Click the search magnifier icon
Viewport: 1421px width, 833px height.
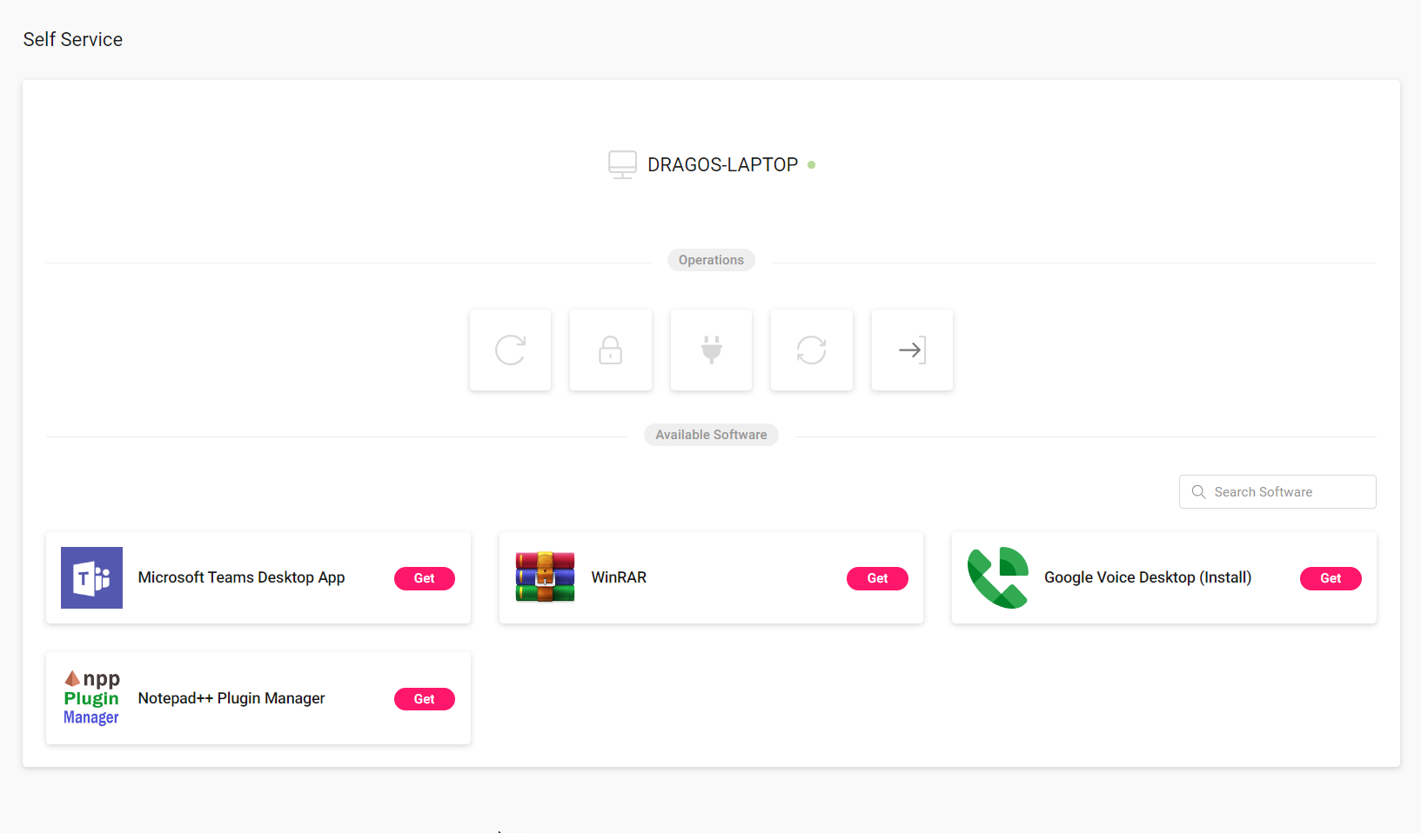[x=1198, y=492]
